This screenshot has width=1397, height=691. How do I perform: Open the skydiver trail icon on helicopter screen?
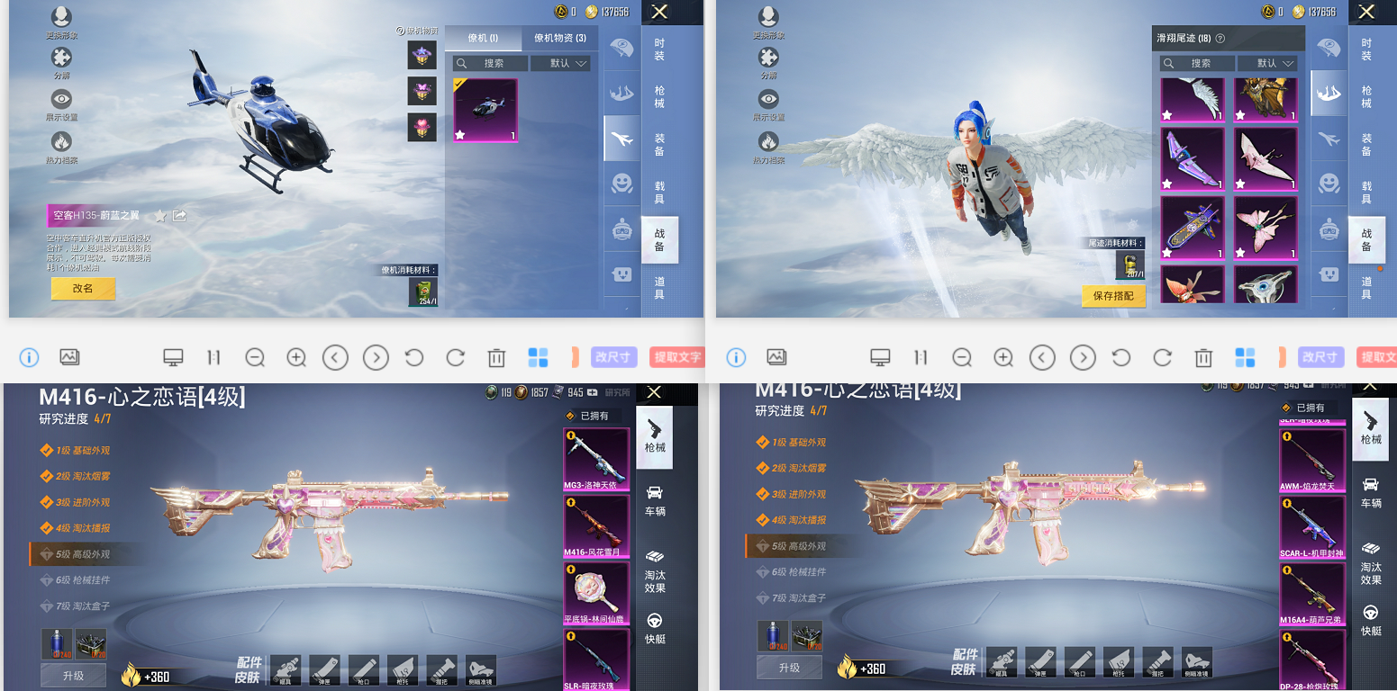(621, 93)
